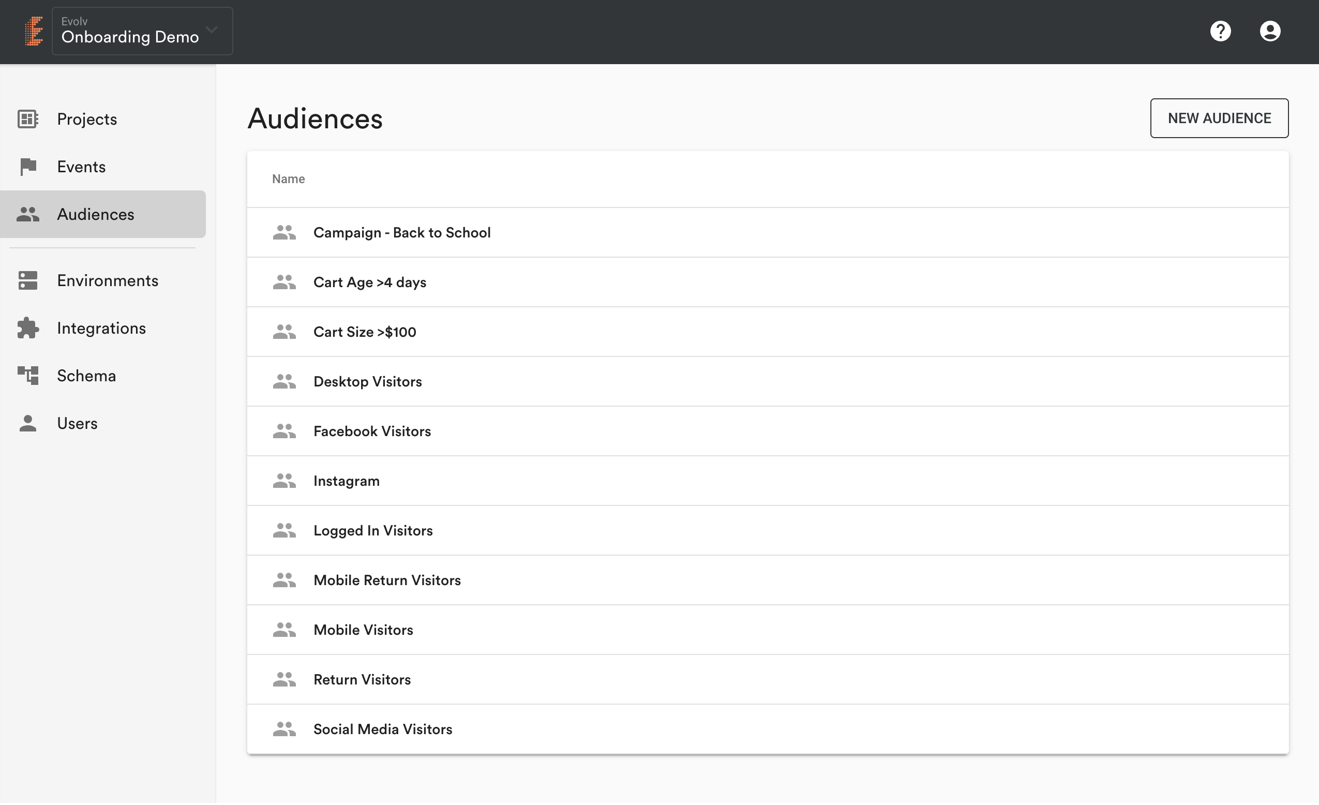Click the Schema tree icon
The width and height of the screenshot is (1319, 805).
28,376
